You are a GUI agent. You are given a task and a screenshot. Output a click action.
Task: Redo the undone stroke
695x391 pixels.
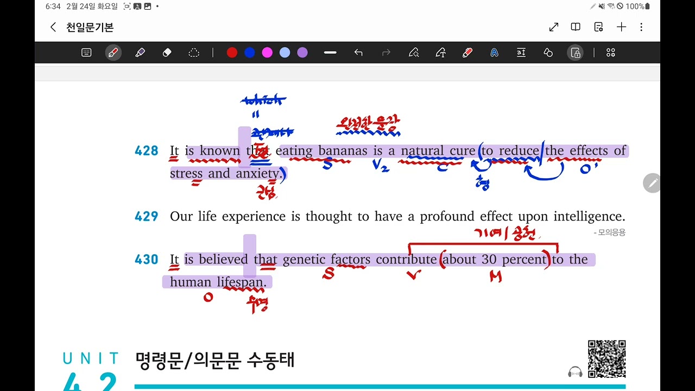(387, 53)
